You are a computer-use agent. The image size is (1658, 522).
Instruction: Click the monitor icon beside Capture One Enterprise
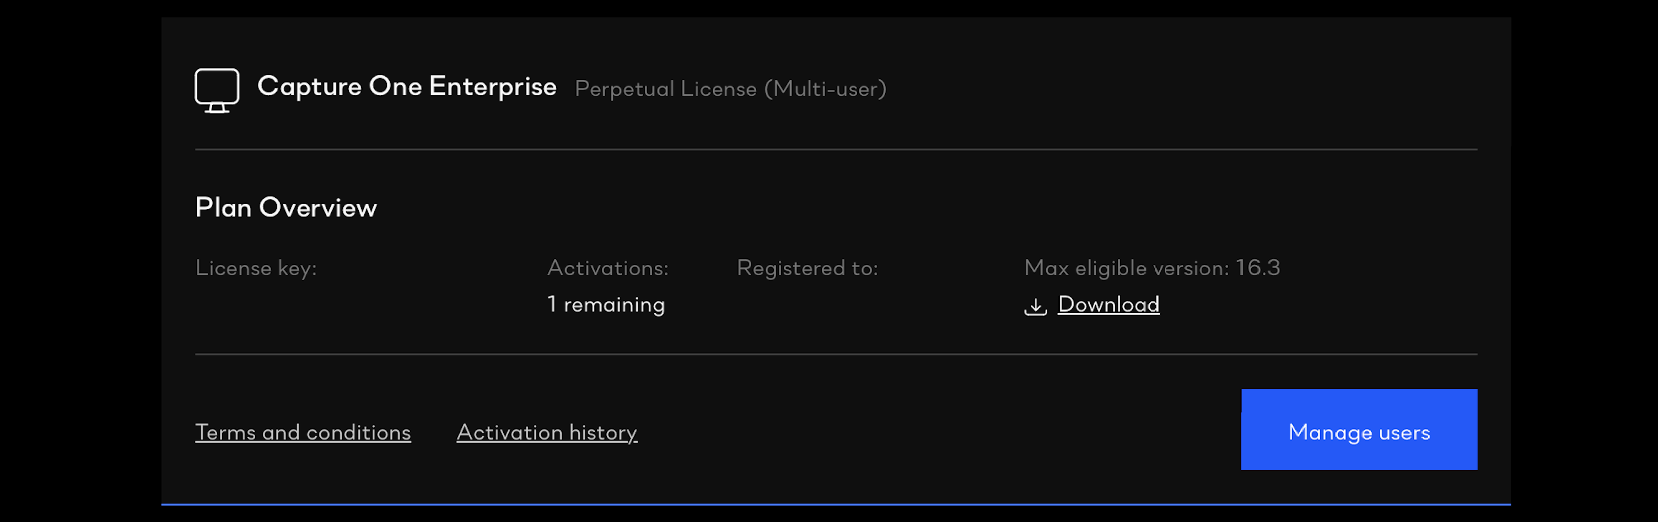pyautogui.click(x=217, y=90)
